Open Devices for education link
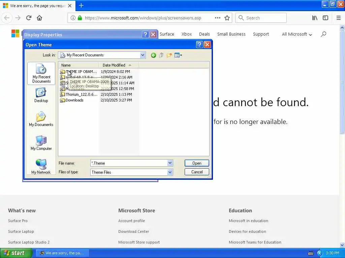Image resolution: width=345 pixels, height=258 pixels. tap(247, 231)
